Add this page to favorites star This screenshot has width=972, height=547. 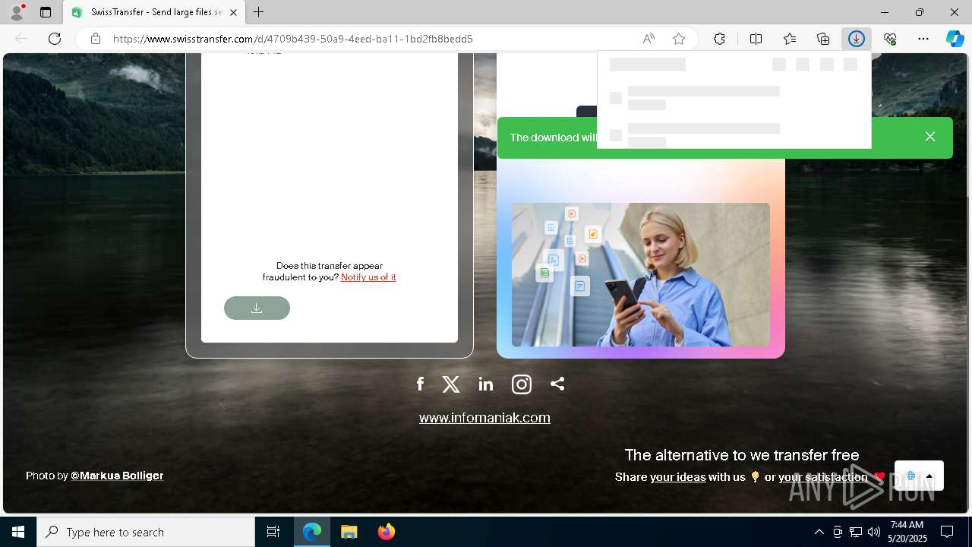pos(679,39)
